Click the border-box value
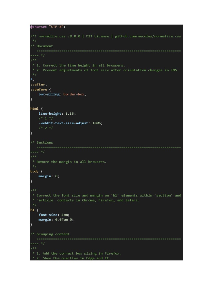 (74, 94)
